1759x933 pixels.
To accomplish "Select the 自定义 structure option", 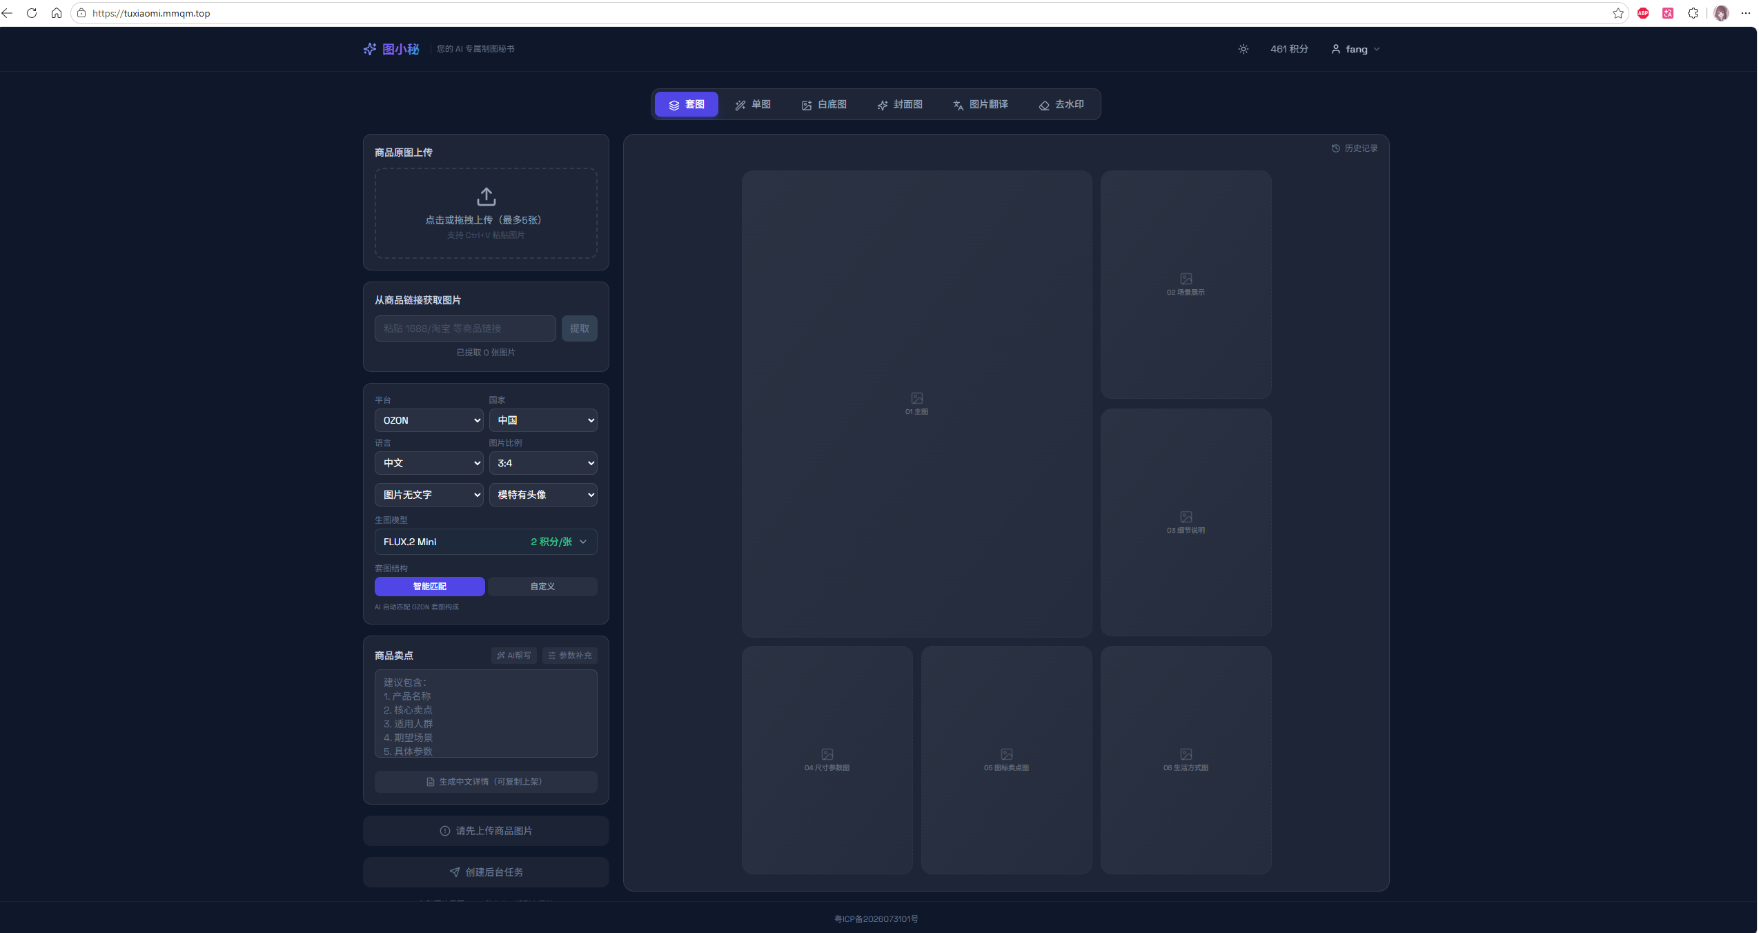I will (542, 587).
